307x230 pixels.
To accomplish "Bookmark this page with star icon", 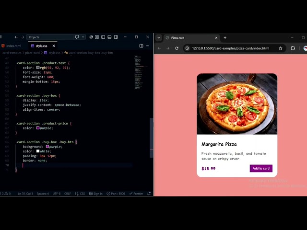I will [x=280, y=48].
